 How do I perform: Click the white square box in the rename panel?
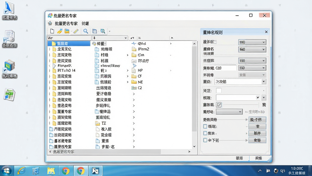click(x=219, y=90)
